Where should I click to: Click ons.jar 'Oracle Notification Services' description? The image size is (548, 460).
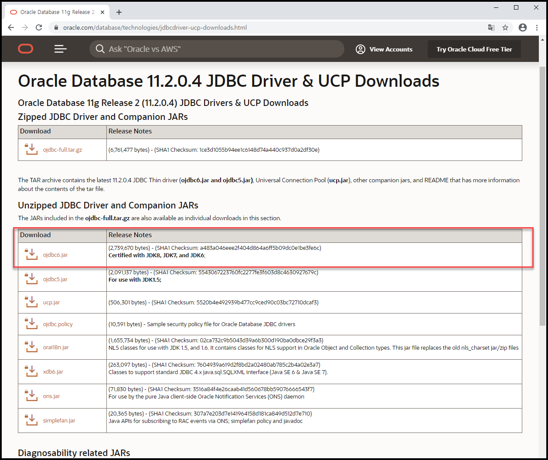[206, 396]
